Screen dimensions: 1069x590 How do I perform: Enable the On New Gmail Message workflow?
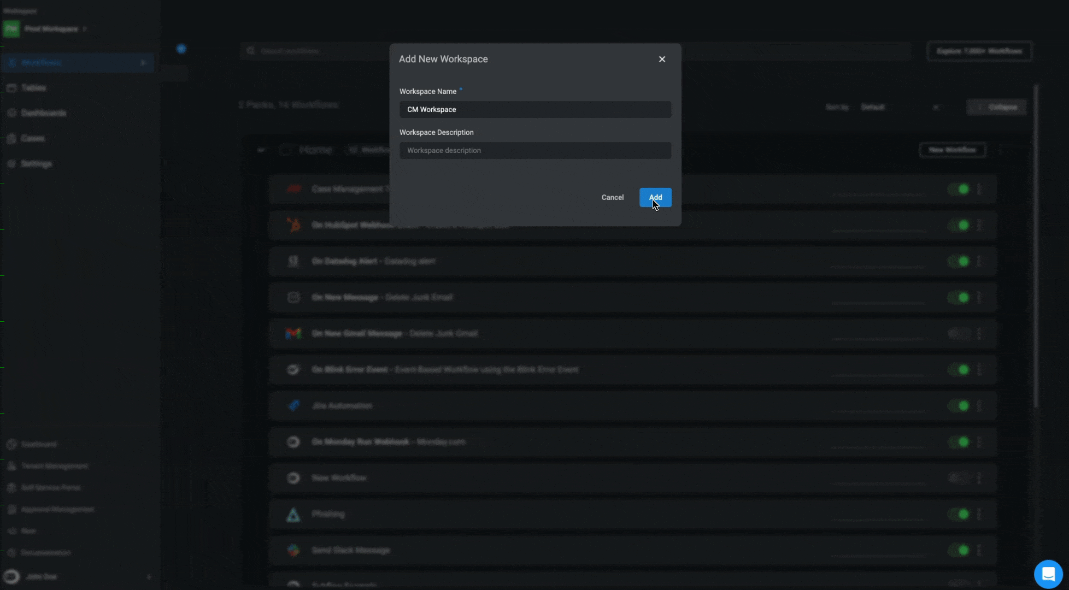pos(959,333)
